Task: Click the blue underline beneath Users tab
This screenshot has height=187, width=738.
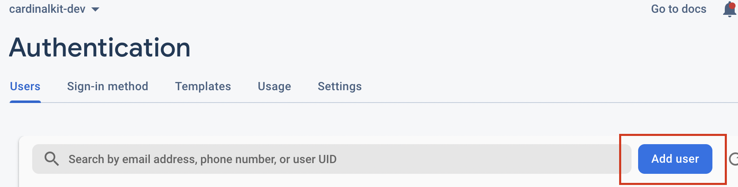Action: point(25,101)
